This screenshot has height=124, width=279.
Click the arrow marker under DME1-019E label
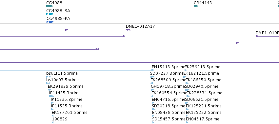[257, 36]
